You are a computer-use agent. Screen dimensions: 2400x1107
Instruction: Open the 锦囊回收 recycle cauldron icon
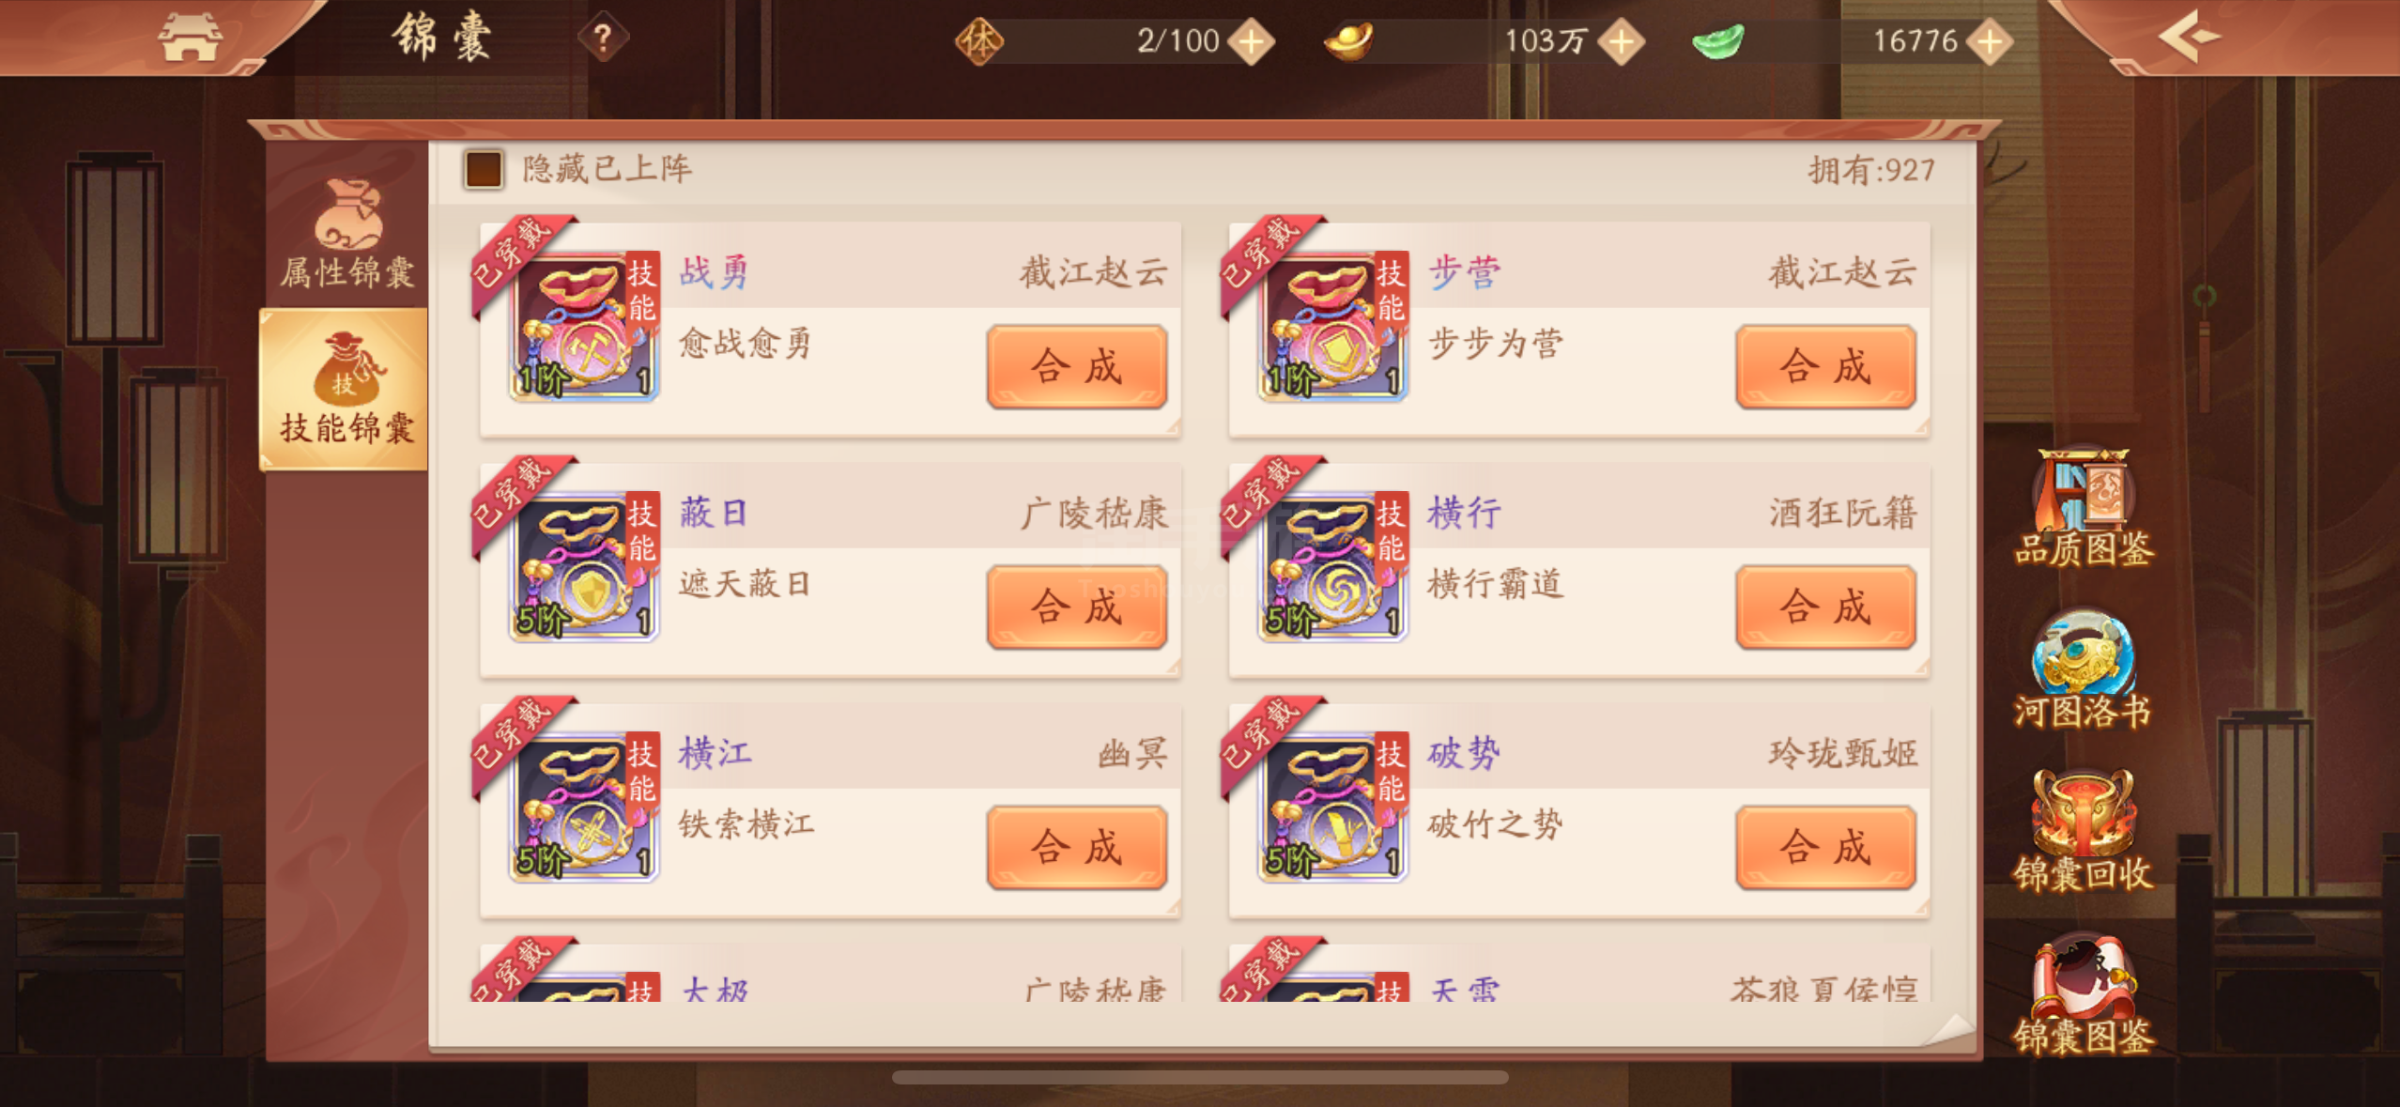click(x=2083, y=831)
